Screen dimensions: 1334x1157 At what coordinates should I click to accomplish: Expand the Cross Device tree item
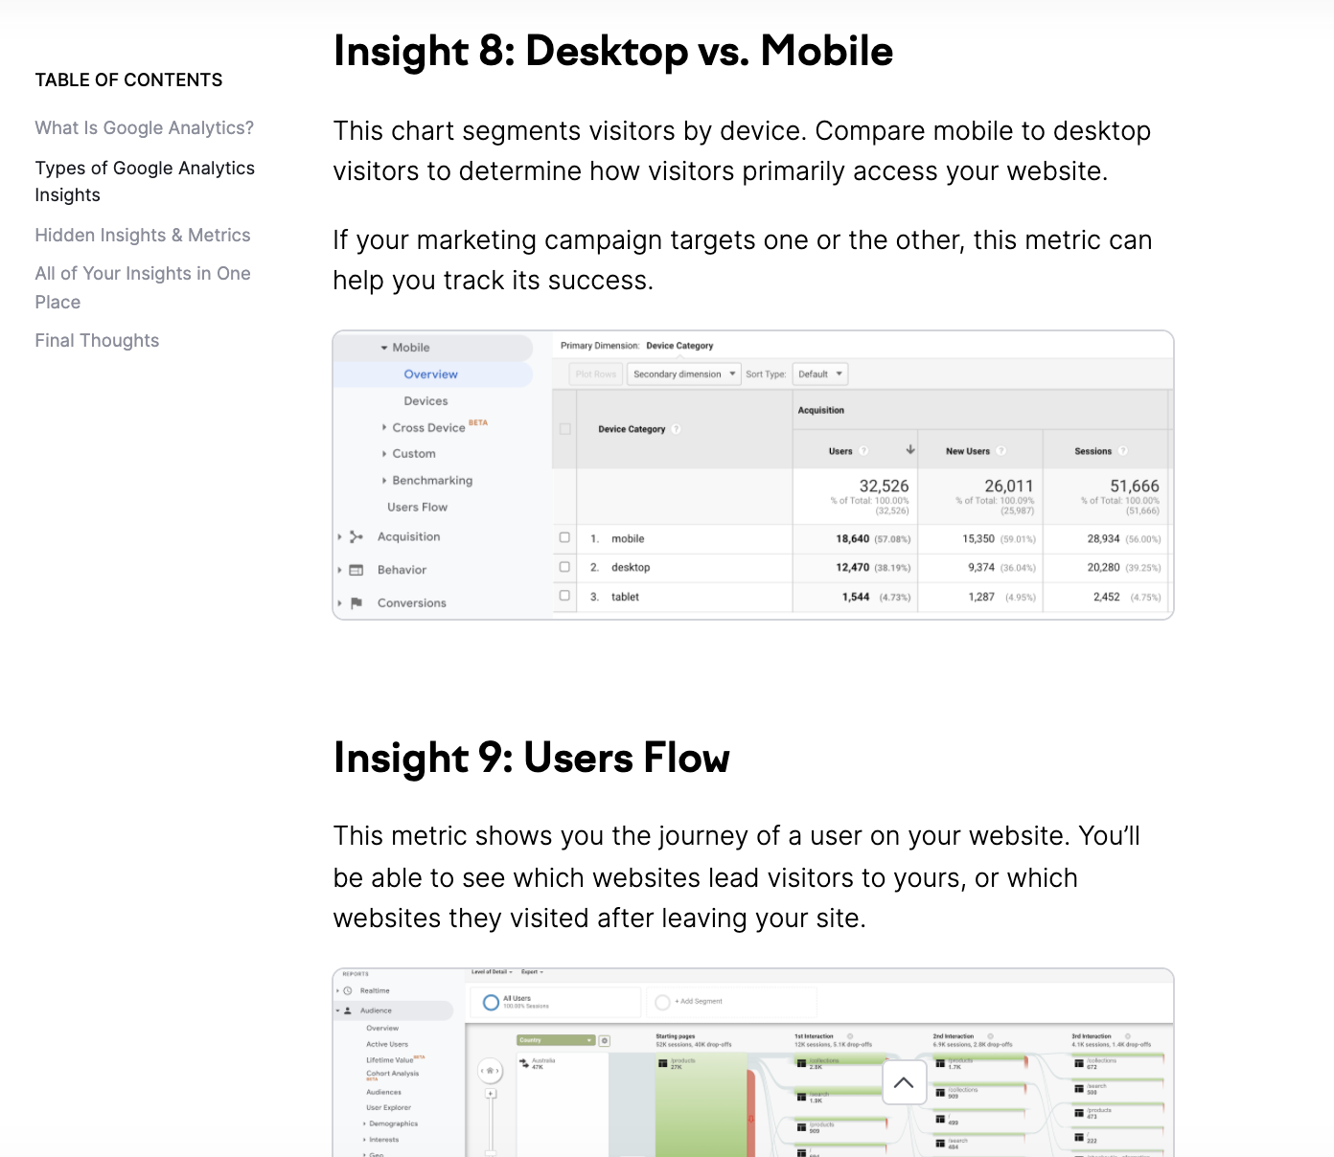(384, 428)
